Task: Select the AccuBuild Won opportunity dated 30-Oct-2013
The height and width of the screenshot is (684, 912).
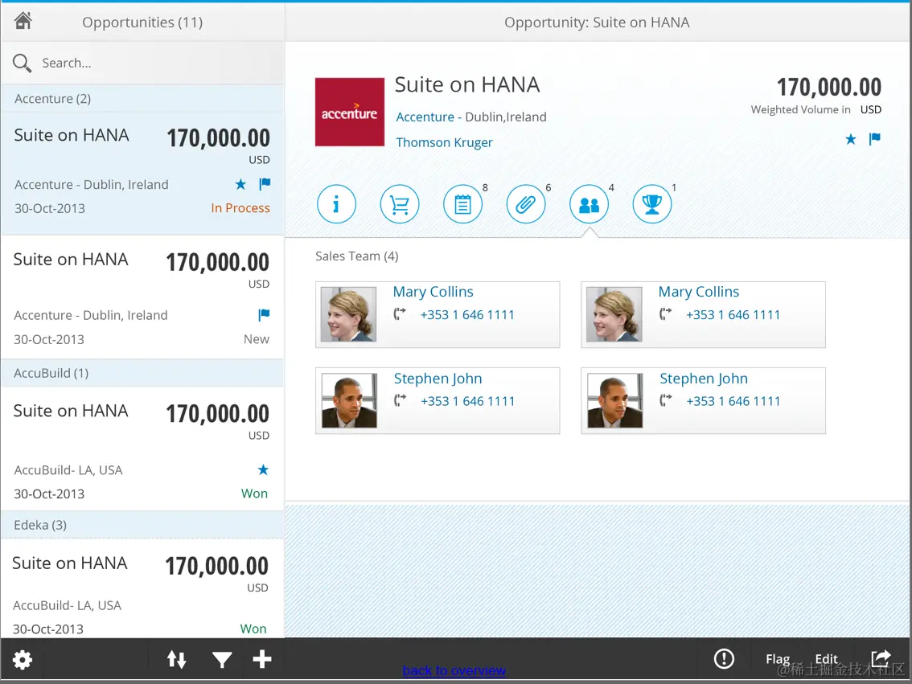Action: (142, 448)
